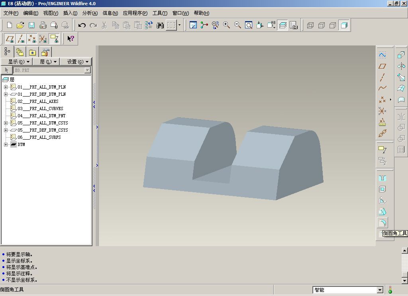Click the Regenerate model icon
This screenshot has width=408, height=296.
pyautogui.click(x=149, y=25)
